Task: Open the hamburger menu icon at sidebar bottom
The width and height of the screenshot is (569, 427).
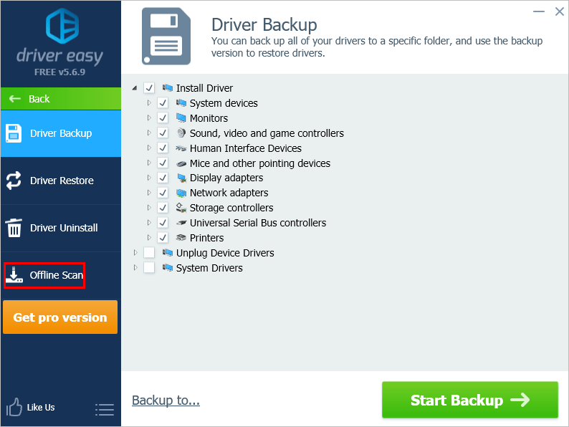Action: [x=105, y=409]
